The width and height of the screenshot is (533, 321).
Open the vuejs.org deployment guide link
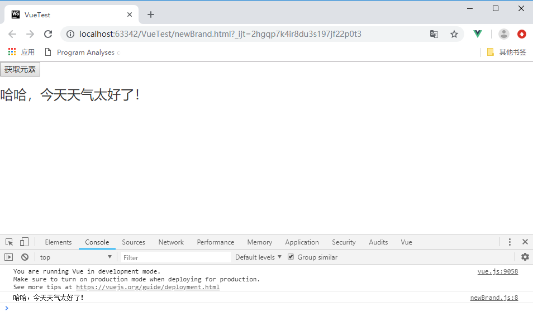point(148,287)
